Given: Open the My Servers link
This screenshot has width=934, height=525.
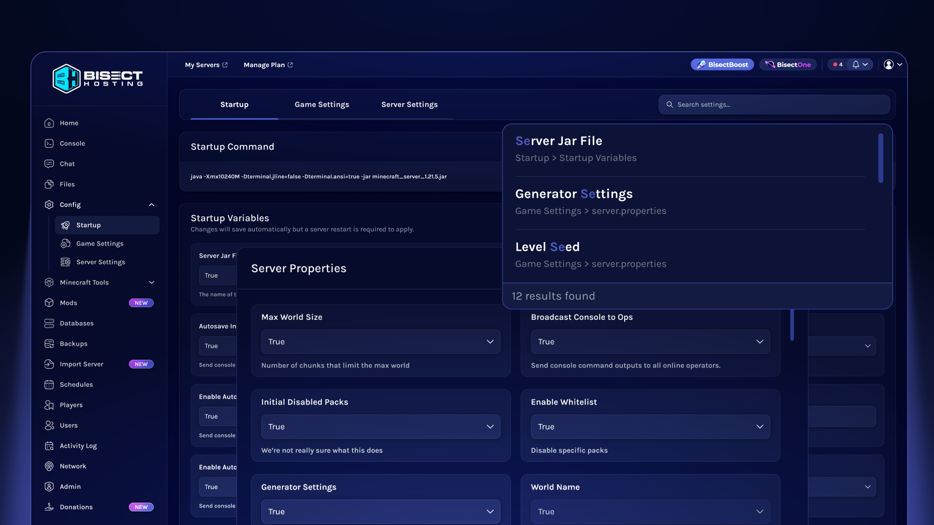Looking at the screenshot, I should 206,65.
